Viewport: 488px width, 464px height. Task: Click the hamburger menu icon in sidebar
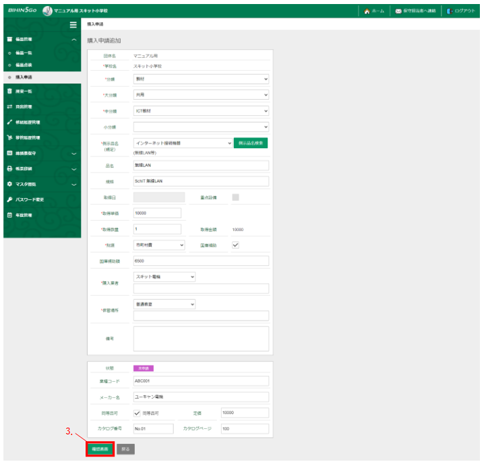(x=73, y=25)
